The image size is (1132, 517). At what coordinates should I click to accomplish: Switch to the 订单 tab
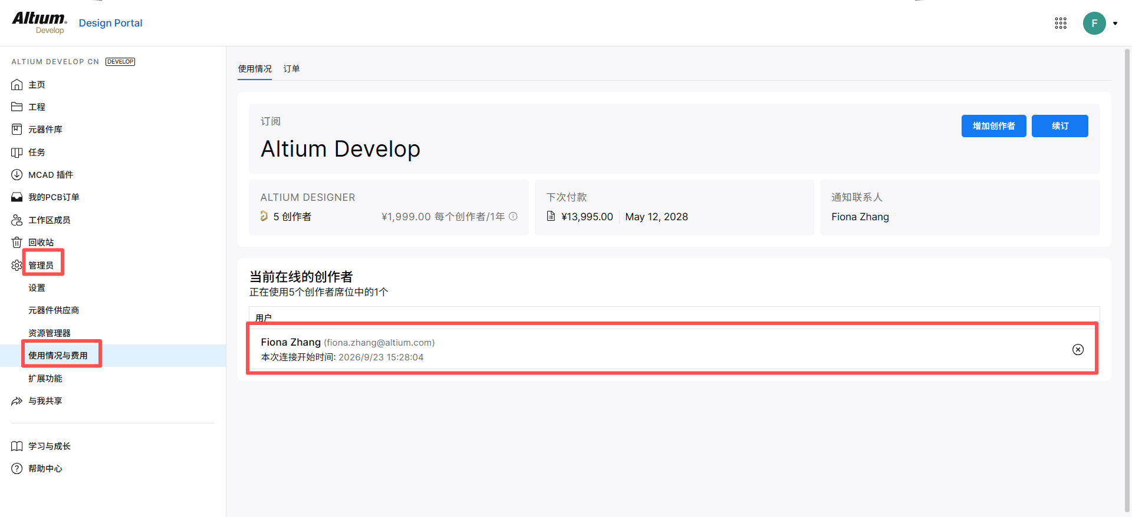click(x=291, y=69)
